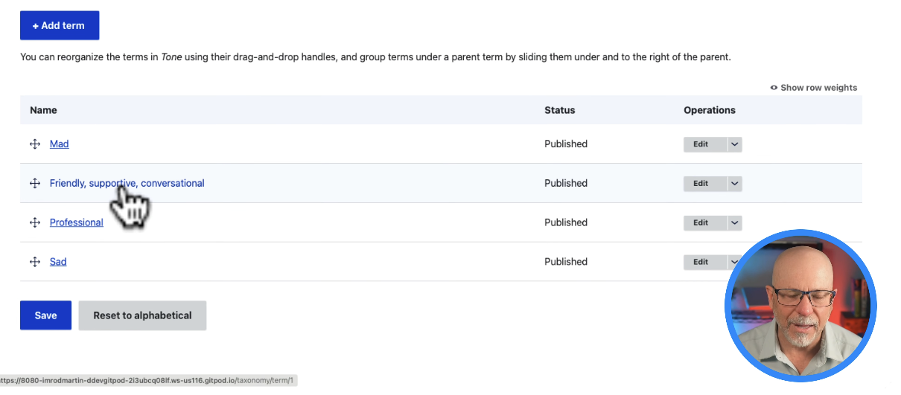Reset terms to alphabetical order
901x395 pixels.
(x=142, y=315)
